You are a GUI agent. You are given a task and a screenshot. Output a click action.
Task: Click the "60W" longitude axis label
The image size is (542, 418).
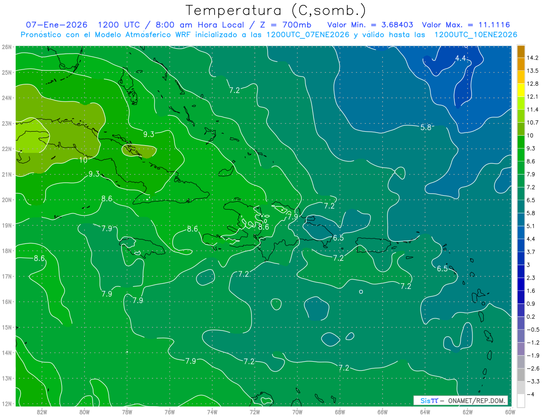coord(509,412)
